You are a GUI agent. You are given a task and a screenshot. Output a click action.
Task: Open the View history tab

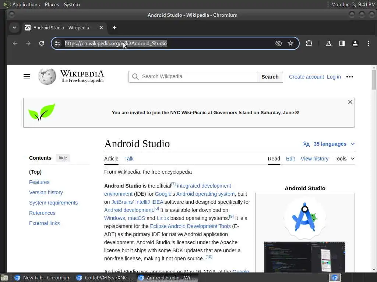314,159
